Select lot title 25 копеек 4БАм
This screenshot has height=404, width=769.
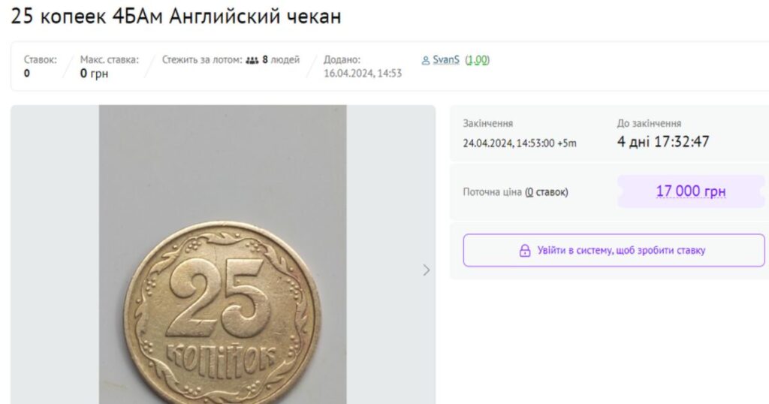tap(88, 17)
